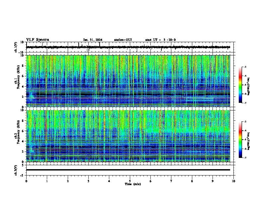Click the 6 kHz tick on ch.1 frequency axis
The height and width of the screenshot is (203, 263).
coord(23,76)
